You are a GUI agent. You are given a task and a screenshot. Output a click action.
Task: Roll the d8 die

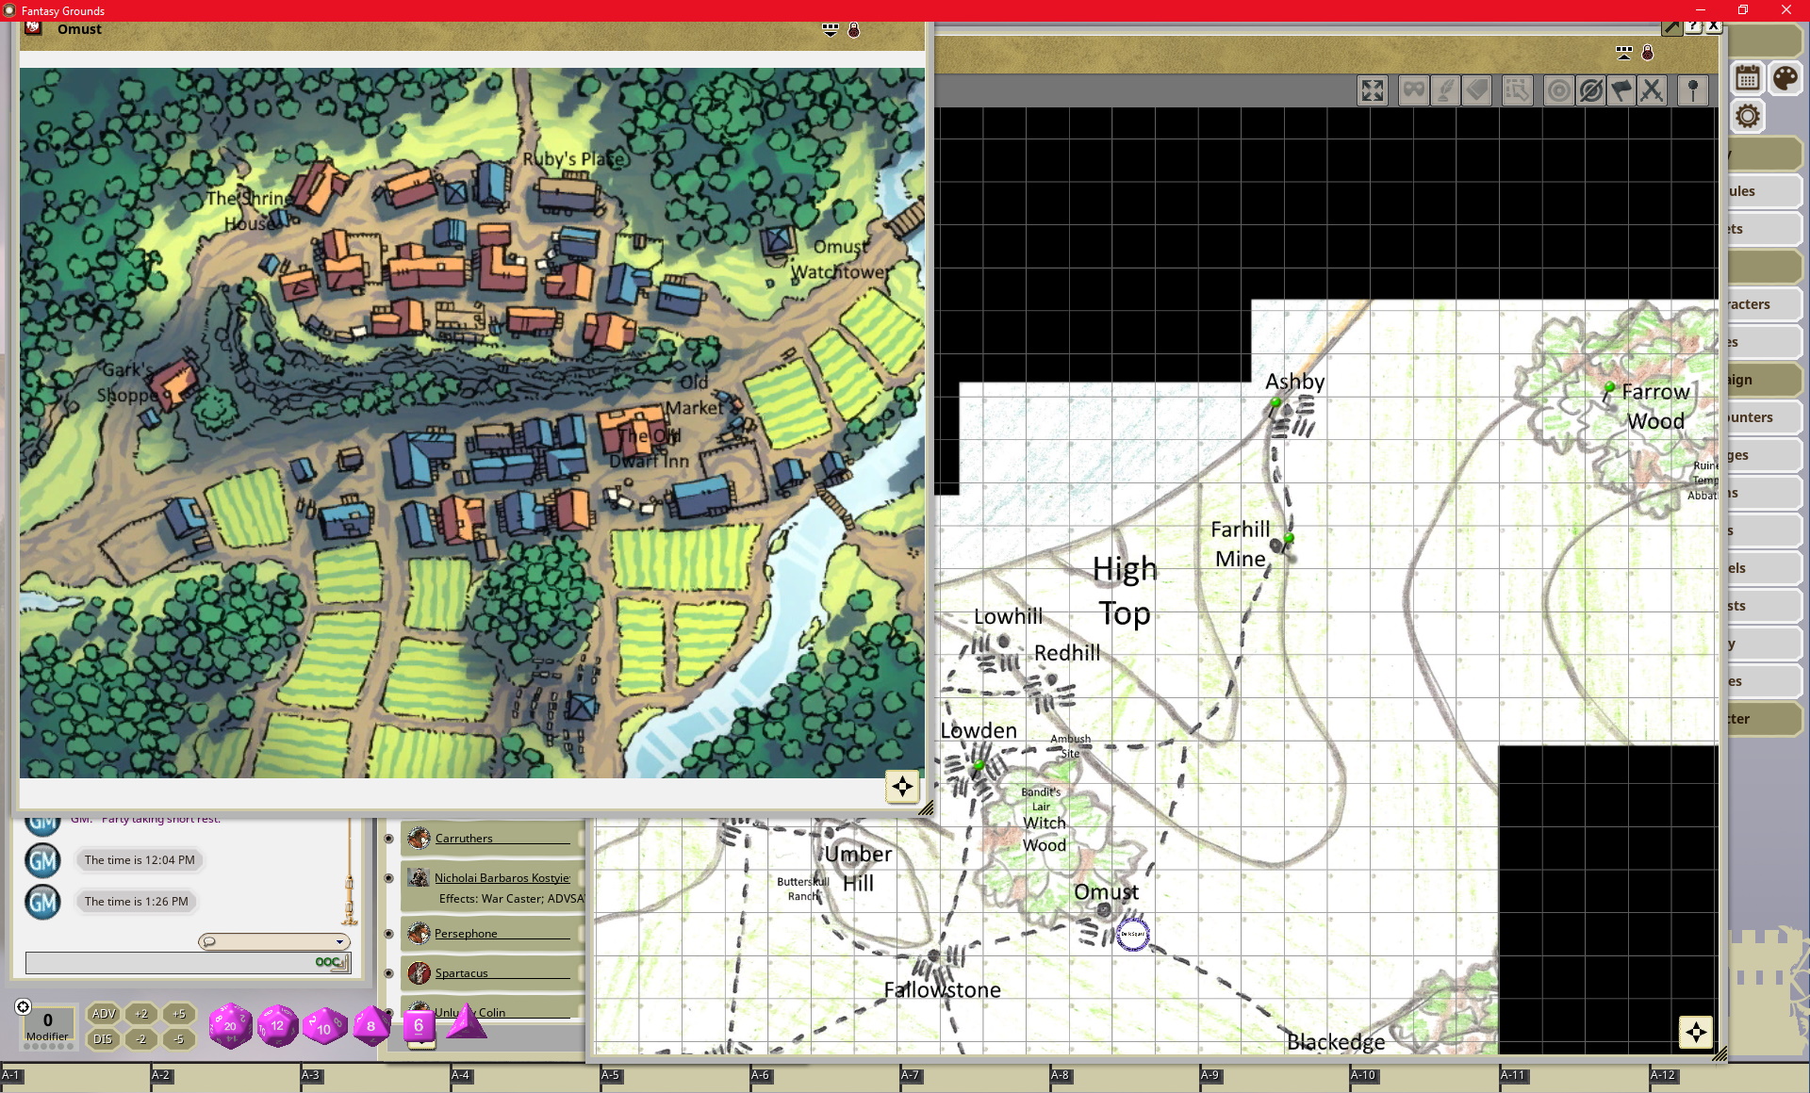[370, 1025]
